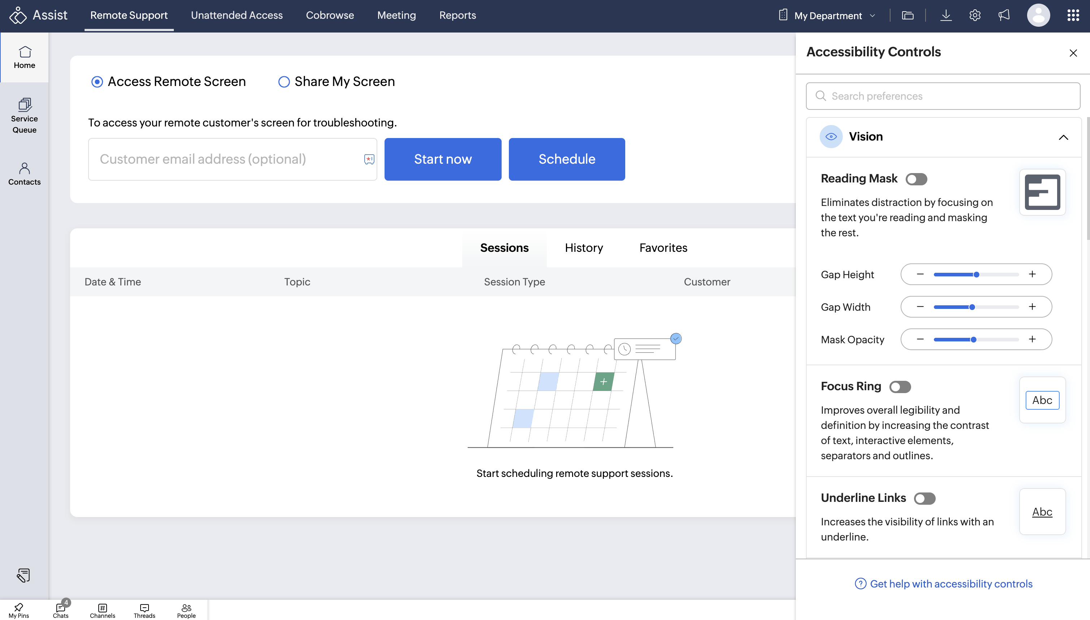Click the Start now button
The width and height of the screenshot is (1090, 620).
click(443, 159)
